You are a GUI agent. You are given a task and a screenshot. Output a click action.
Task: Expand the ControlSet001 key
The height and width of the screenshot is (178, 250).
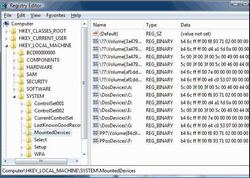point(22,104)
